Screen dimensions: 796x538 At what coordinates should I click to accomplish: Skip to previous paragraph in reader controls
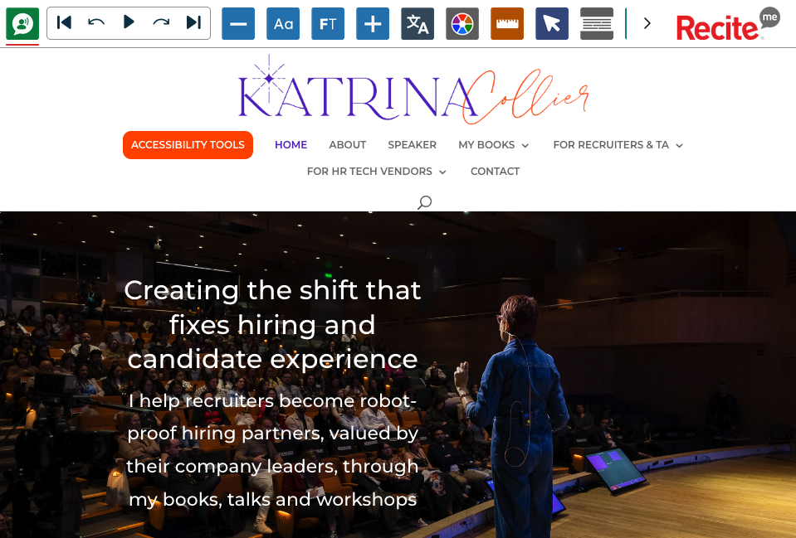64,23
